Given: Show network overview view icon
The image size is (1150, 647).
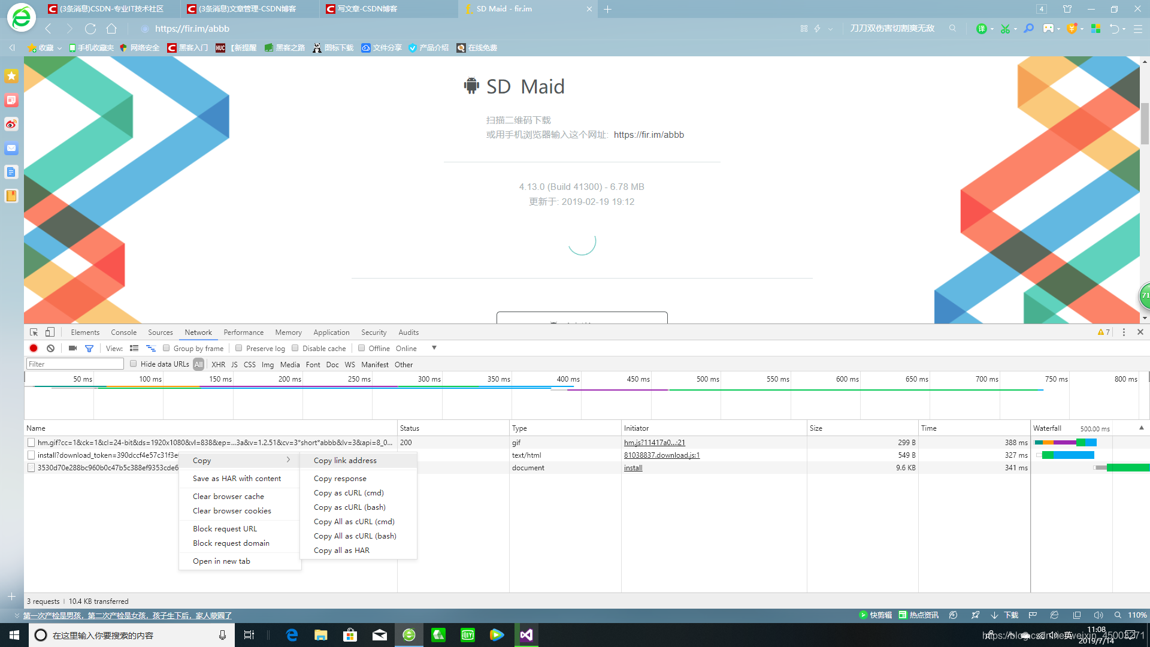Looking at the screenshot, I should click(150, 349).
